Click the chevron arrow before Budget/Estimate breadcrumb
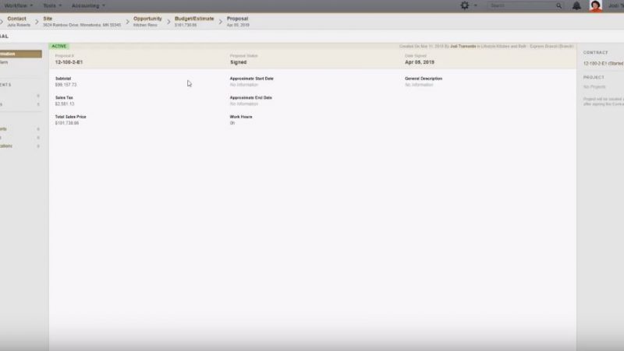This screenshot has height=351, width=624. (x=168, y=21)
